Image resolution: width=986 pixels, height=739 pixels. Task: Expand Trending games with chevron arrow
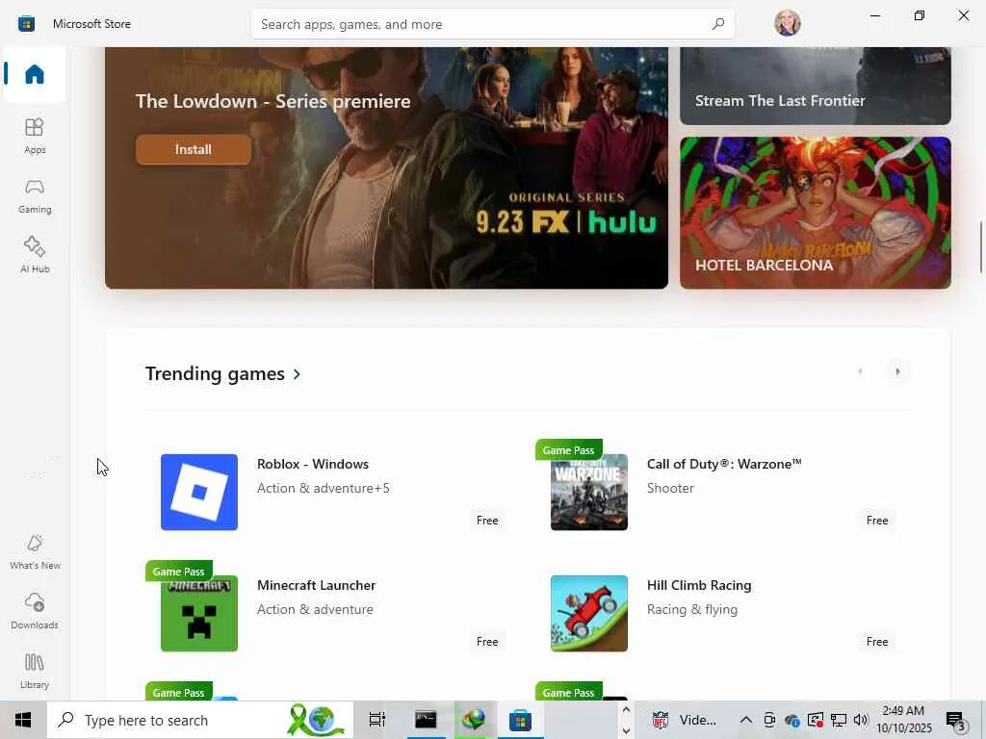coord(297,374)
